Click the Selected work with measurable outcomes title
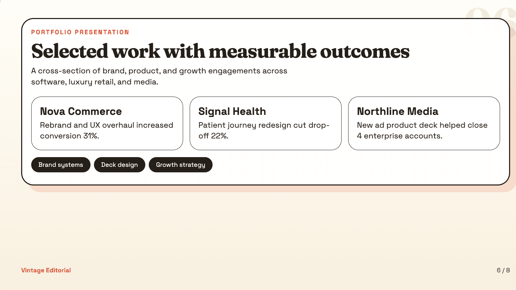Image resolution: width=516 pixels, height=290 pixels. [221, 51]
